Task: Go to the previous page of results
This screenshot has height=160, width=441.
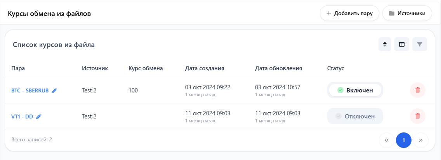Action: [x=386, y=140]
